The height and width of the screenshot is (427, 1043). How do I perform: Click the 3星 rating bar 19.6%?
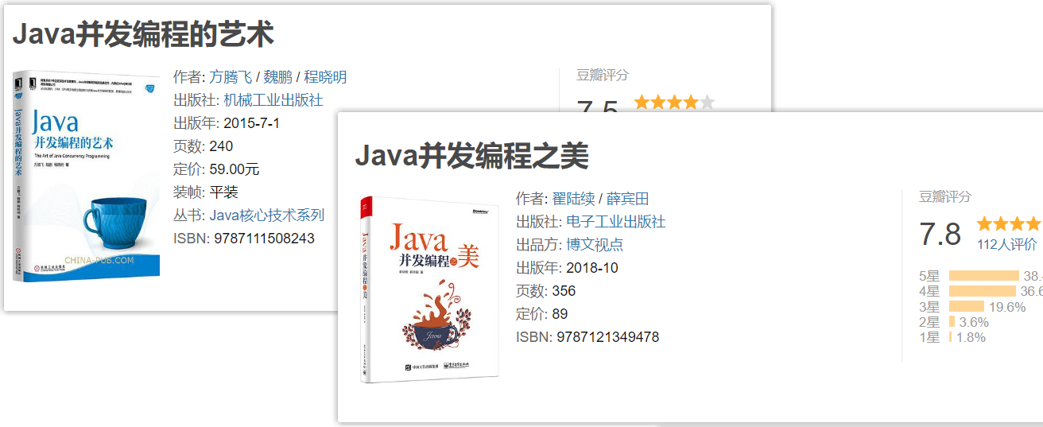(967, 307)
